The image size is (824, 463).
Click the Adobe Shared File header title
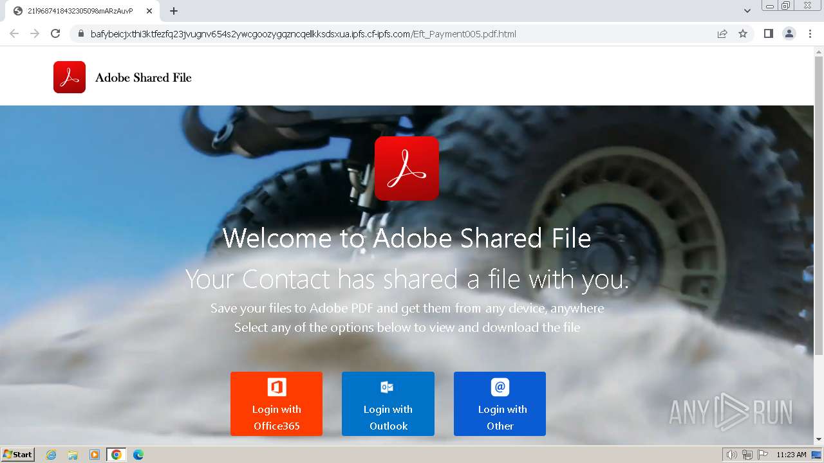click(144, 78)
